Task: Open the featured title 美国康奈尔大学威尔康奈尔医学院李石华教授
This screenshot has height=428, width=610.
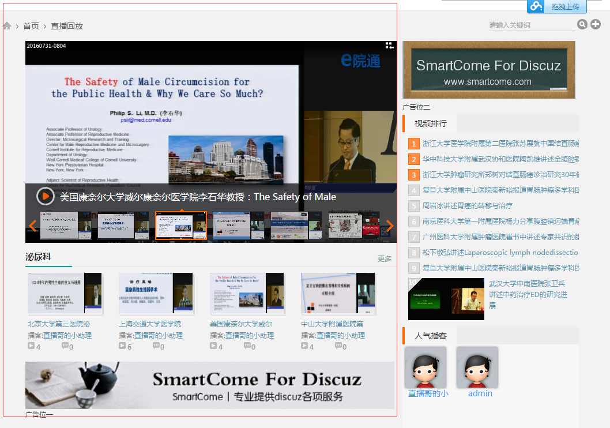Action: 198,197
